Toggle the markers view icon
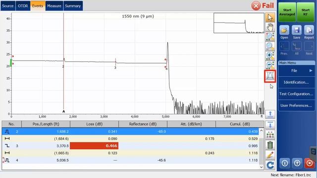Viewport: 317px width, 178px height. (270, 76)
